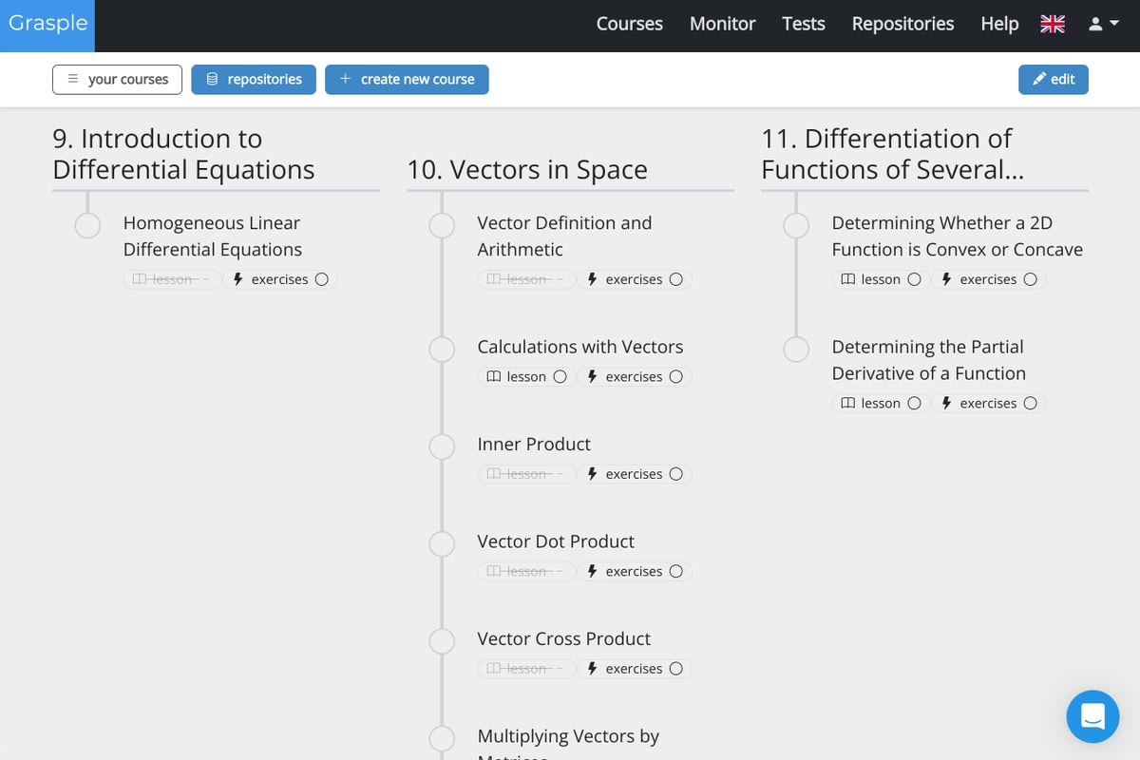This screenshot has height=760, width=1140.
Task: Open the 'your courses' list menu
Action: [117, 80]
